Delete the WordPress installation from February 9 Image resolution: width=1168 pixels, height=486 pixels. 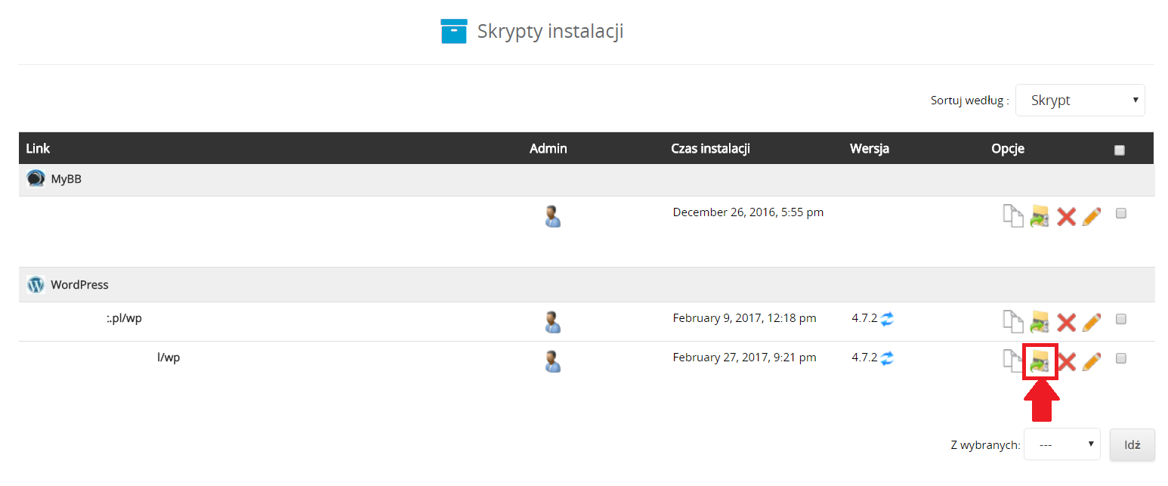(1066, 323)
